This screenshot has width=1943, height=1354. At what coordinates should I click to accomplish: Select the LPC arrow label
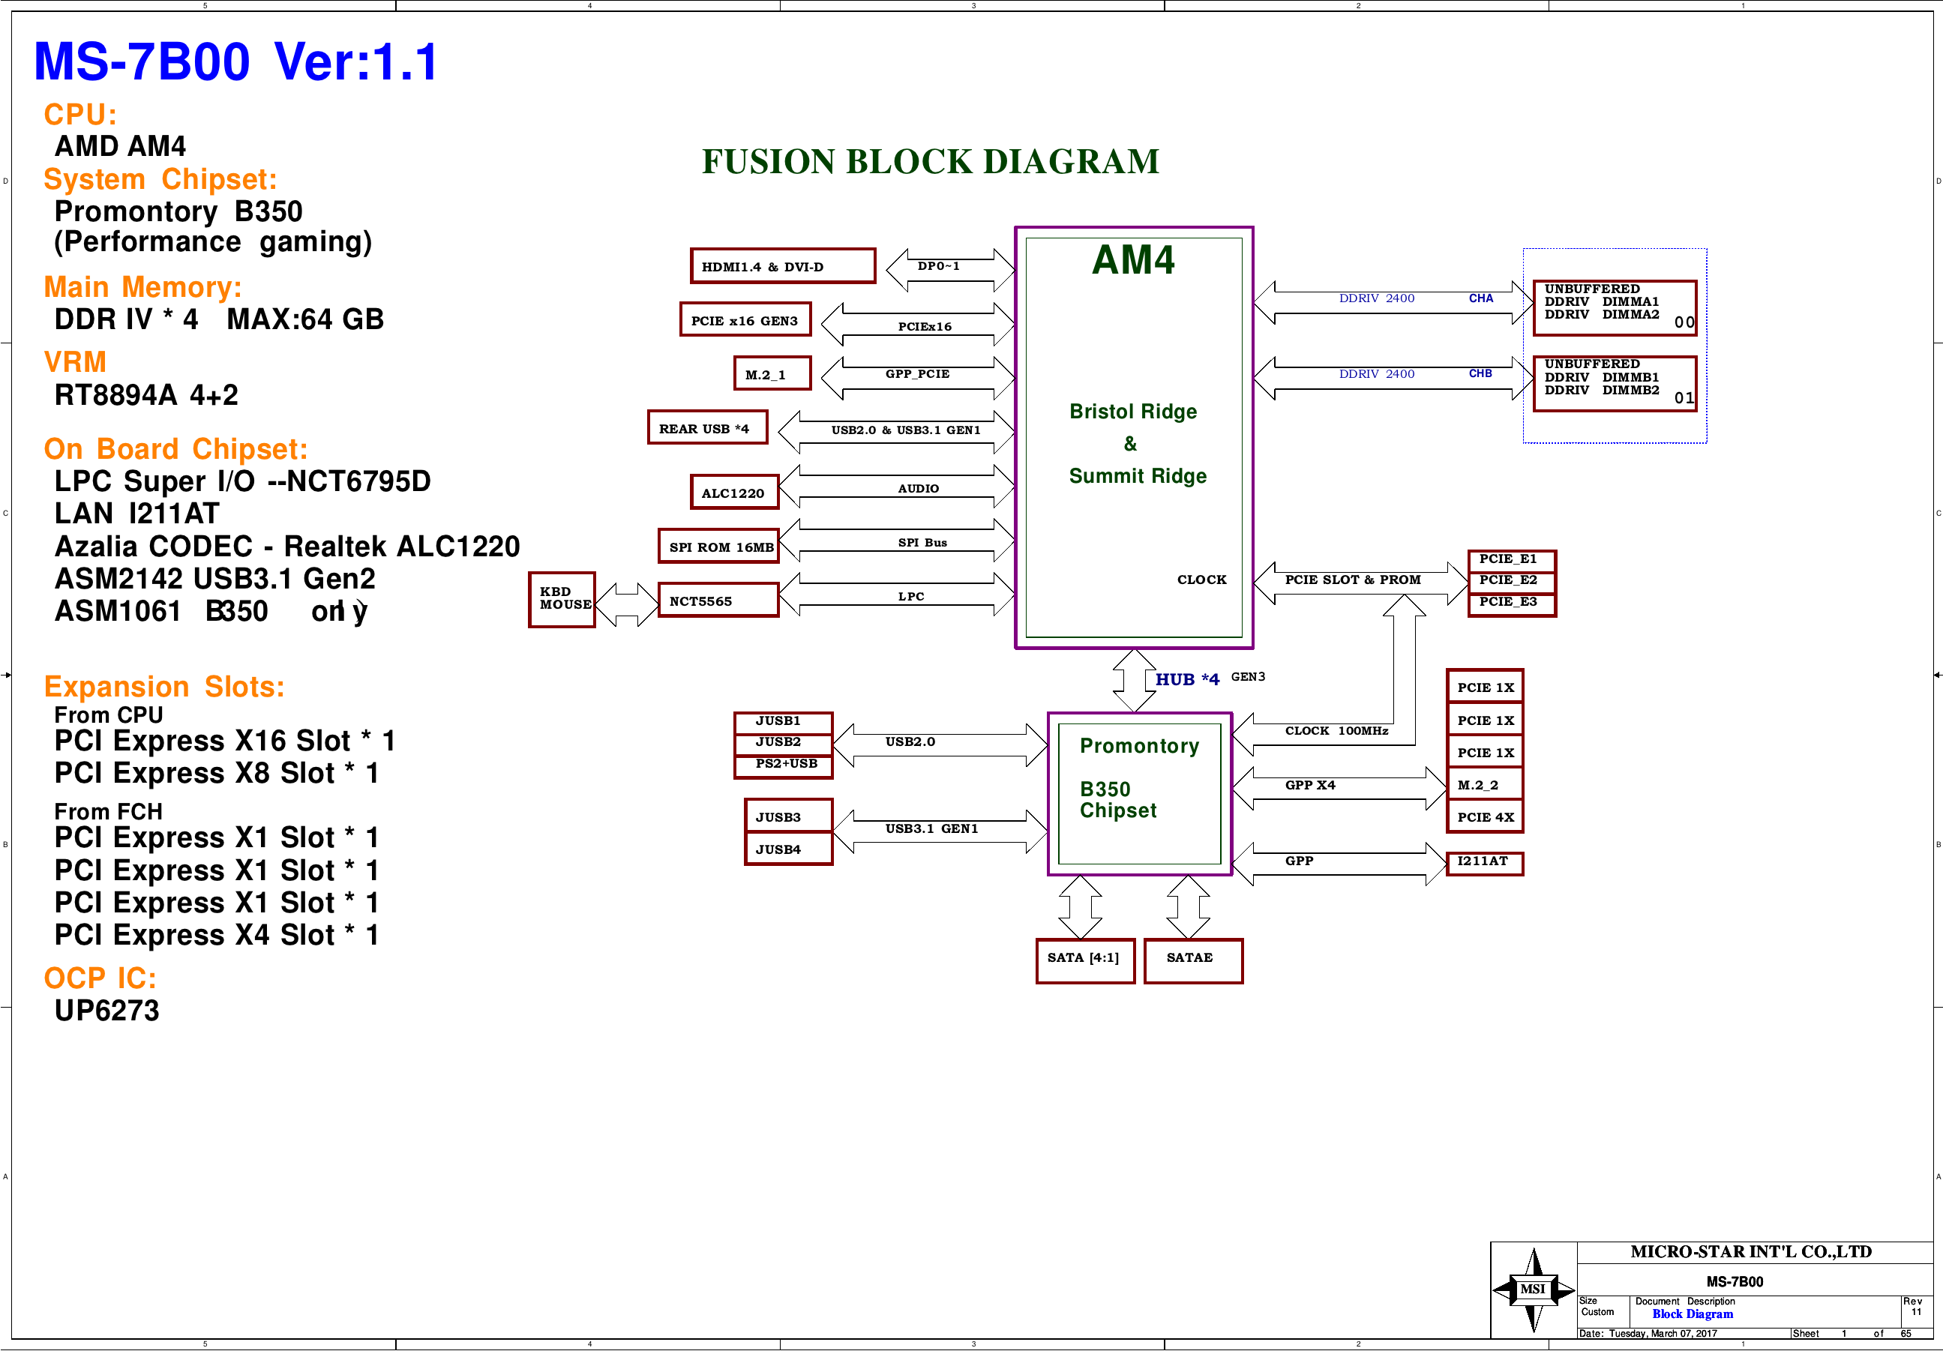(x=910, y=597)
